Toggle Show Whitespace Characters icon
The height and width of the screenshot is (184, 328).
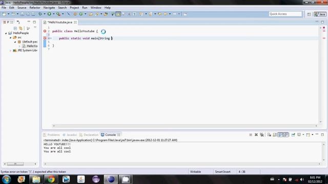click(134, 14)
